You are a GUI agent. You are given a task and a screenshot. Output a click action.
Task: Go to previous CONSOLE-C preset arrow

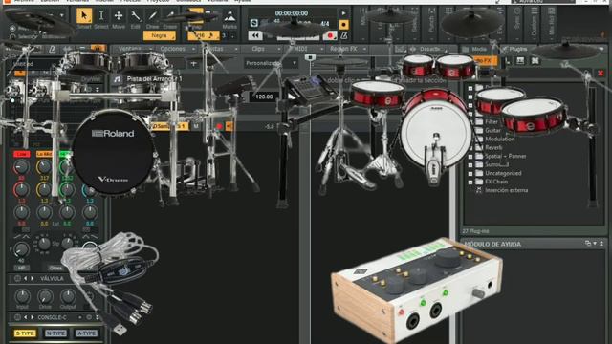coord(26,317)
